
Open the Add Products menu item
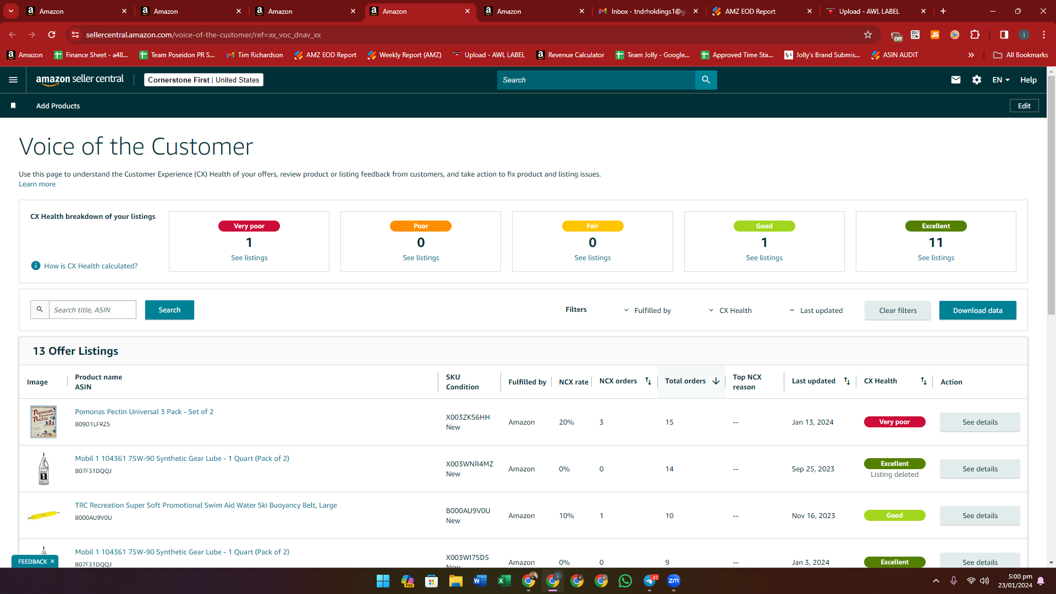(58, 106)
